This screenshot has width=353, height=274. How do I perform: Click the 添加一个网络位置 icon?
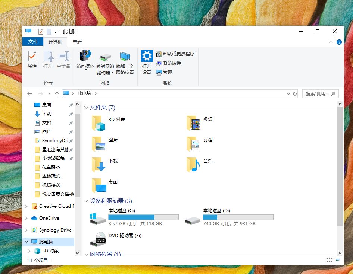coord(125,57)
